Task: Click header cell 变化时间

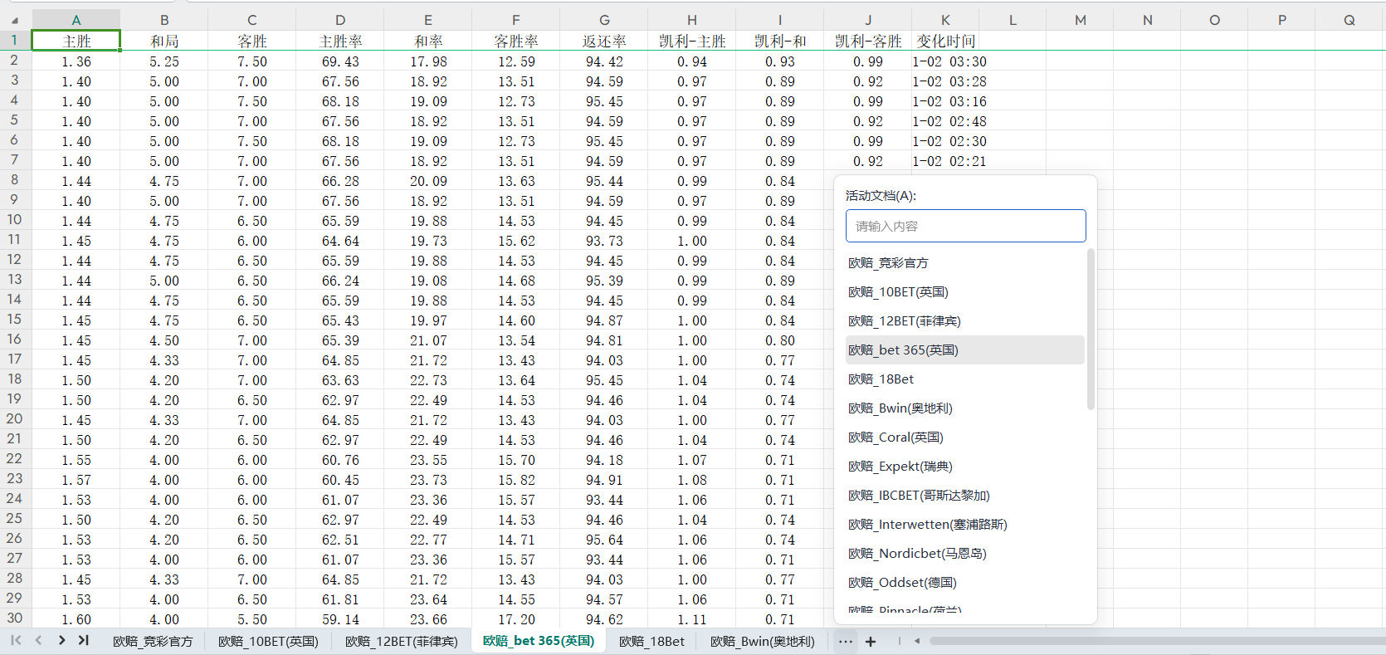Action: click(x=945, y=41)
